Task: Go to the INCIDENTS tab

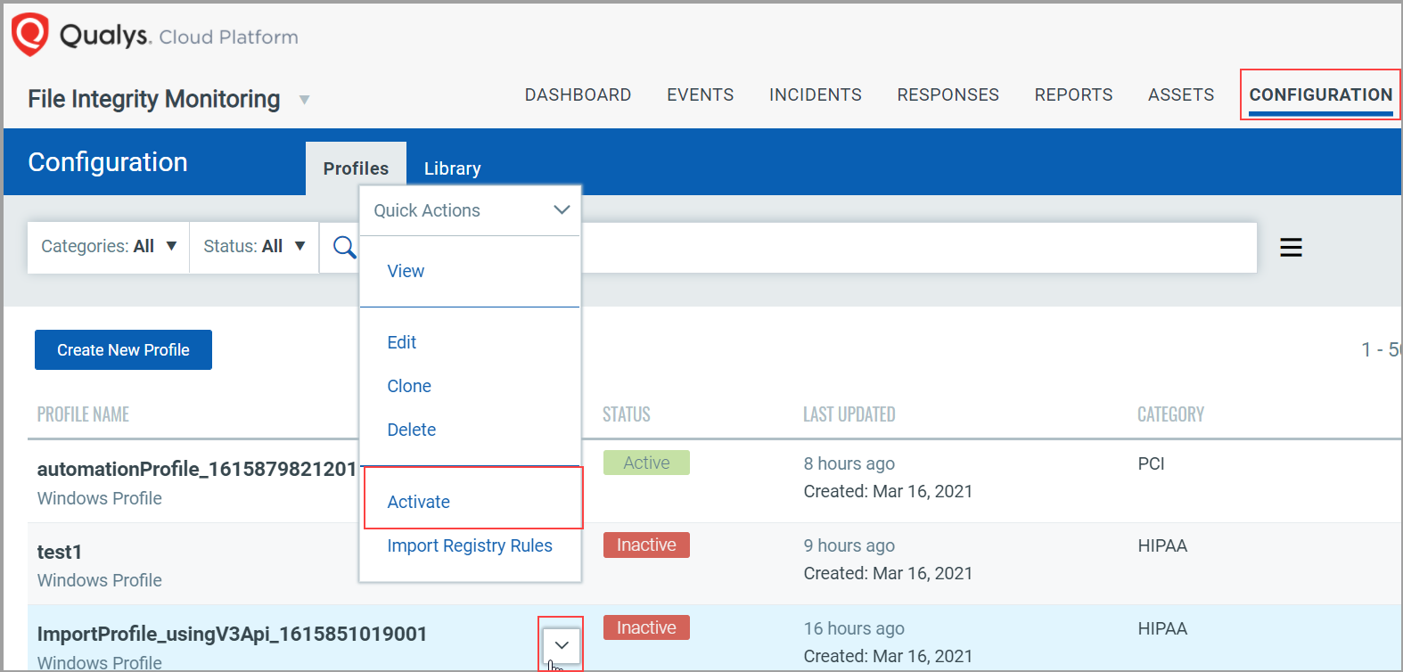Action: click(x=815, y=94)
